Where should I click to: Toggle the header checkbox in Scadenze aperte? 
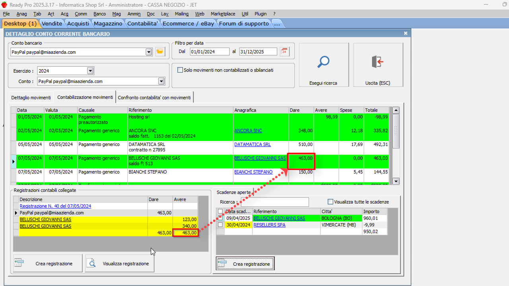220,211
